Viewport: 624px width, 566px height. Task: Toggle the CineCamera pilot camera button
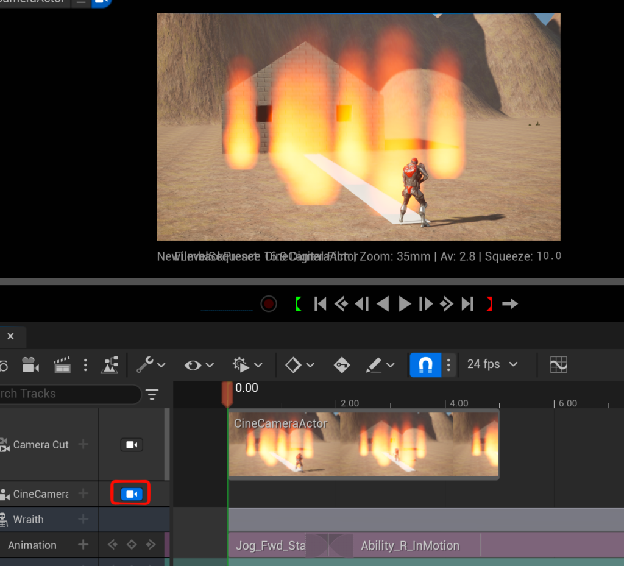(x=132, y=493)
